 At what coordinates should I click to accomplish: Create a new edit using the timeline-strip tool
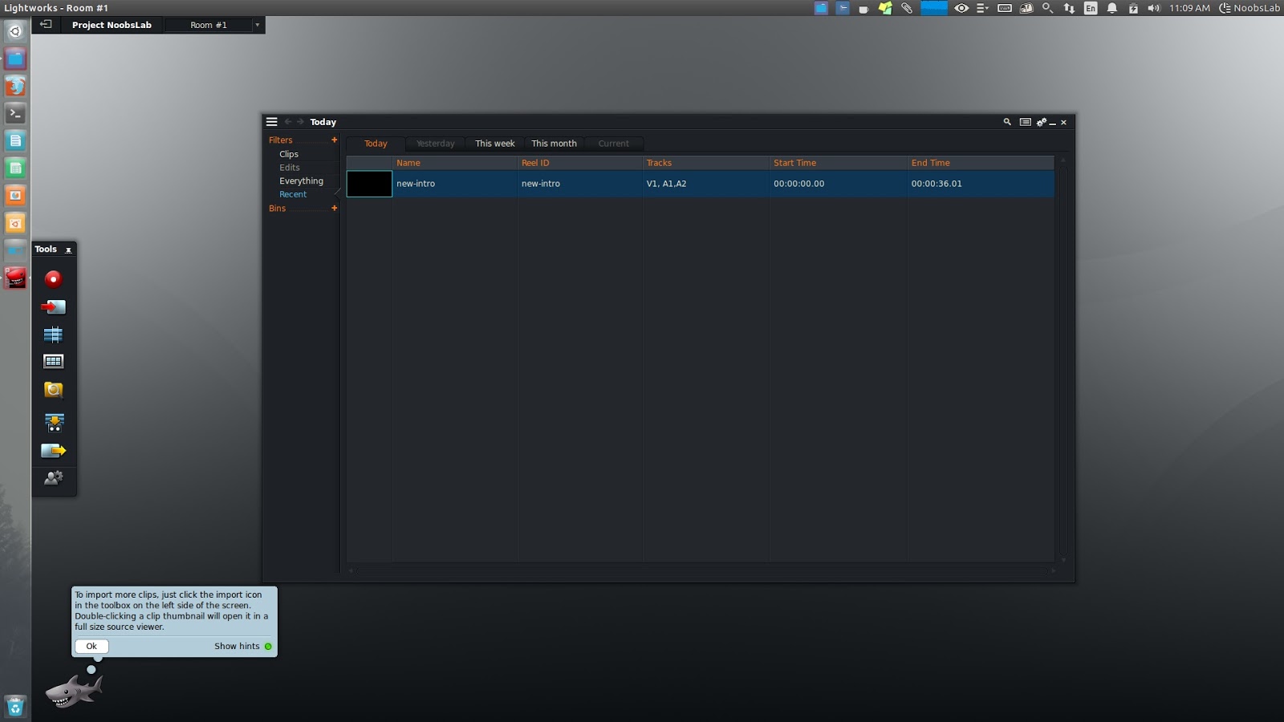53,335
